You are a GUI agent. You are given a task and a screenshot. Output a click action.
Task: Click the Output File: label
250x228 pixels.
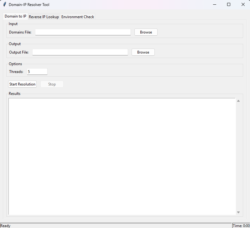click(x=19, y=52)
